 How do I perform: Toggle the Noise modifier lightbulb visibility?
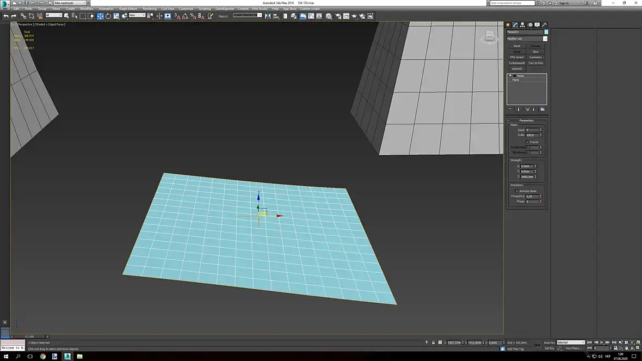click(x=510, y=76)
